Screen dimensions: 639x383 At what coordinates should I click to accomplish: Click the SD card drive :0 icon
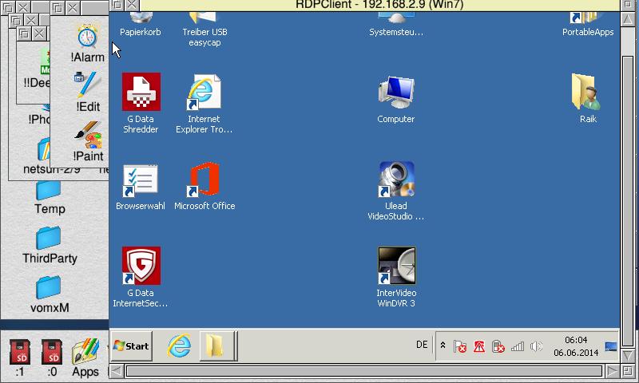click(x=52, y=358)
